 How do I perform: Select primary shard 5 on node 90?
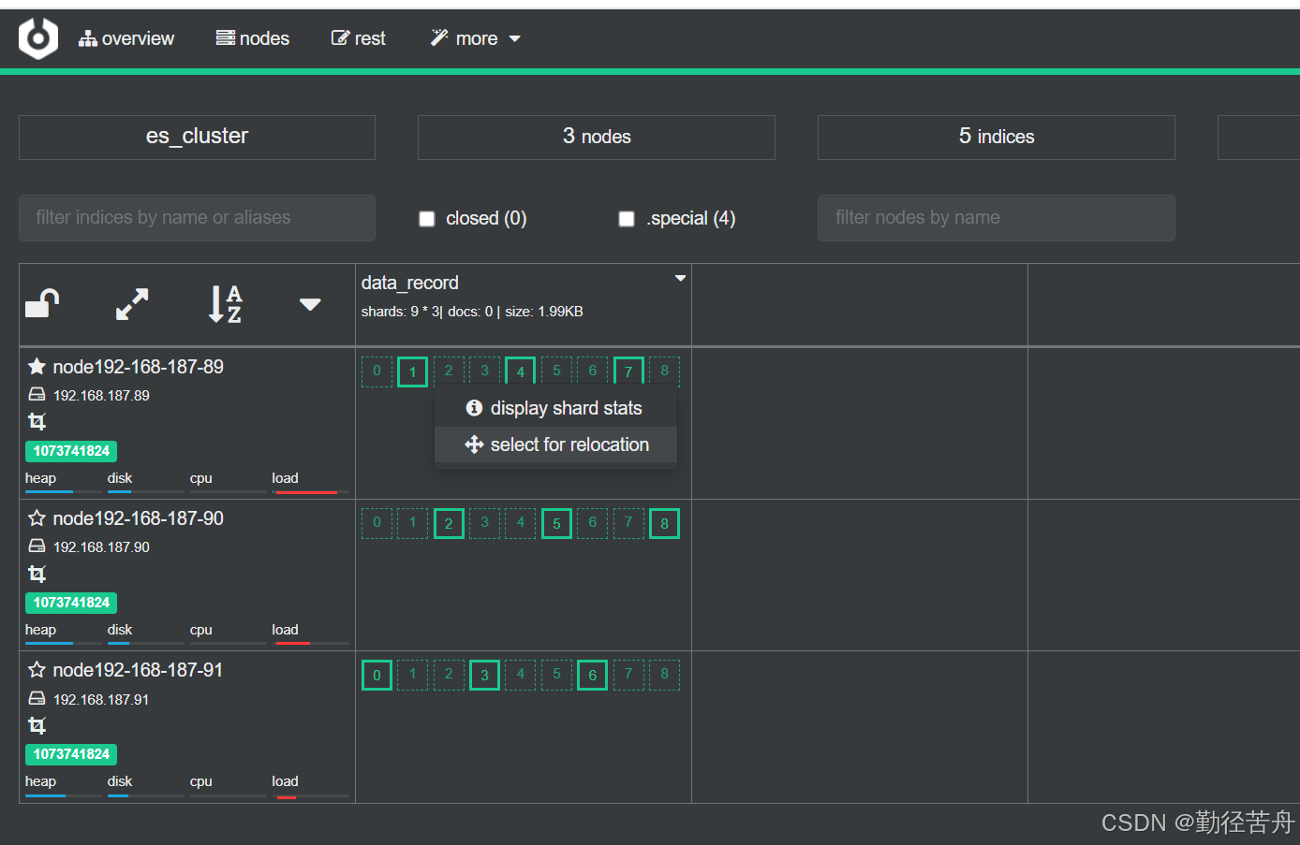click(x=556, y=523)
